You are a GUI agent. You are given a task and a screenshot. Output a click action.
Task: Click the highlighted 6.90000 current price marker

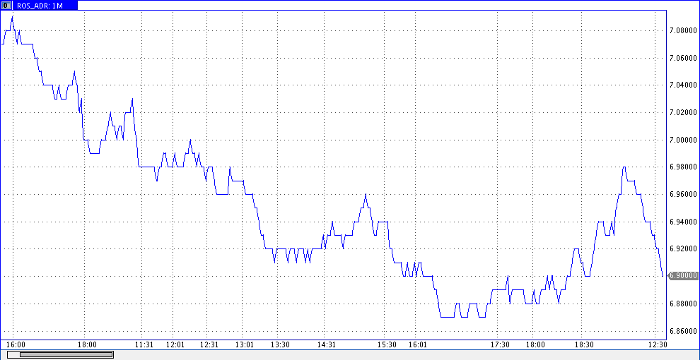[683, 276]
